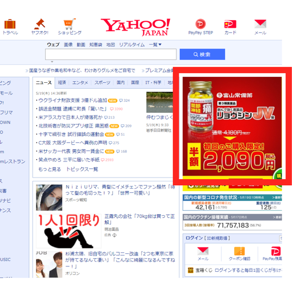Expand the arrow below the search box
The image size is (292, 292).
point(52,62)
